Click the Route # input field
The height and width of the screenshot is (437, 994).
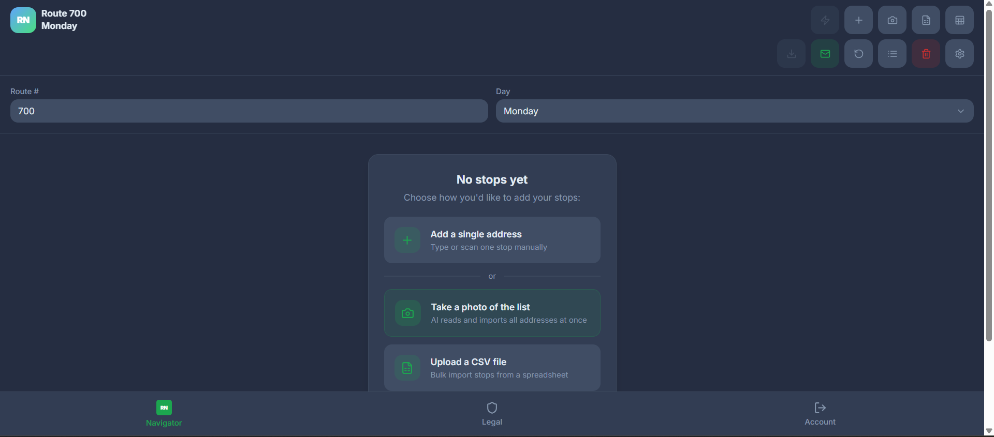tap(249, 111)
